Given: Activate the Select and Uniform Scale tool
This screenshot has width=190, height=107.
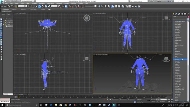Looking at the screenshot, I should click(x=46, y=6).
